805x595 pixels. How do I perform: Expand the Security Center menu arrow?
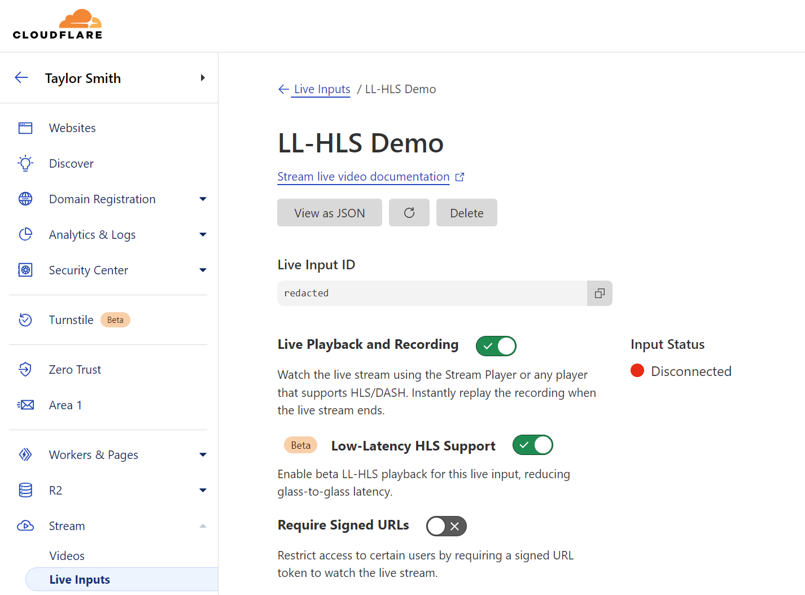click(203, 270)
